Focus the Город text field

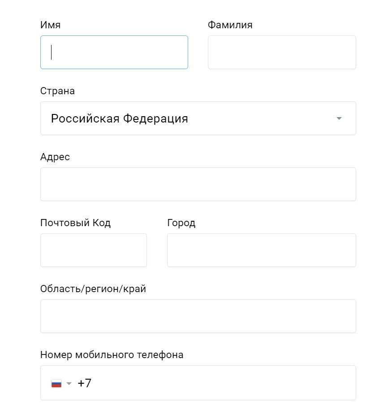coord(261,250)
